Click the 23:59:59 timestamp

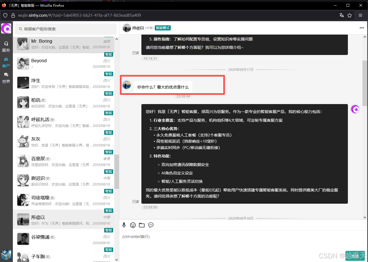150,207
